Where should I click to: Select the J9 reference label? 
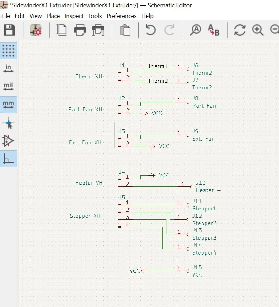coord(195,131)
